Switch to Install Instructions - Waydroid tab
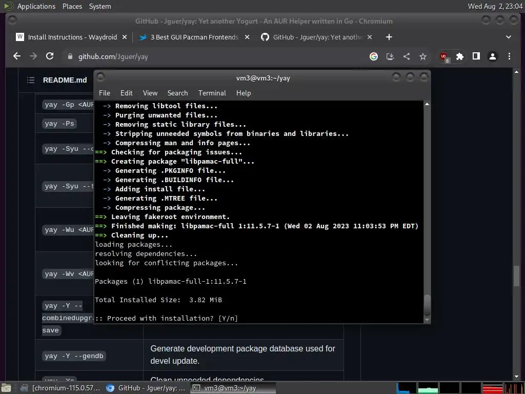Viewport: 525px width, 394px height. click(x=72, y=37)
